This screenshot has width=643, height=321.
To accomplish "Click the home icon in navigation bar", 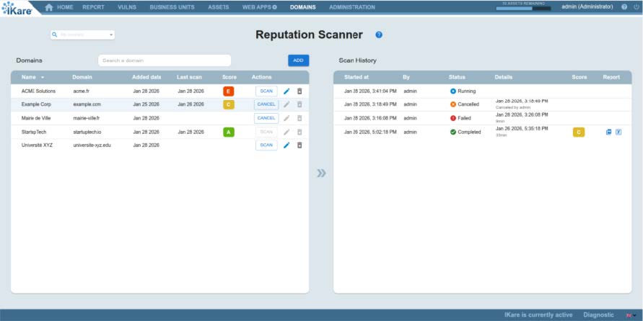I will click(49, 7).
